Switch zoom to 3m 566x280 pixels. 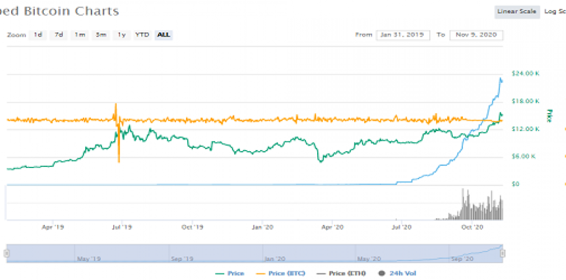point(101,35)
